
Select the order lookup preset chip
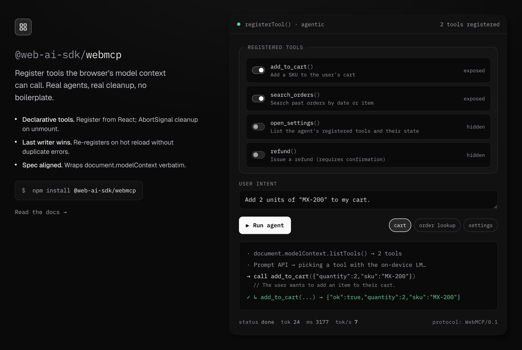point(437,225)
